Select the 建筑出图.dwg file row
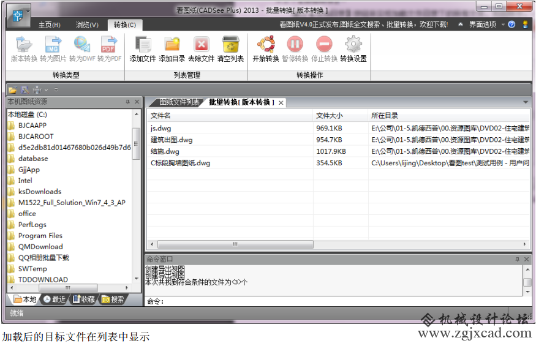The width and height of the screenshot is (536, 346). [x=338, y=140]
